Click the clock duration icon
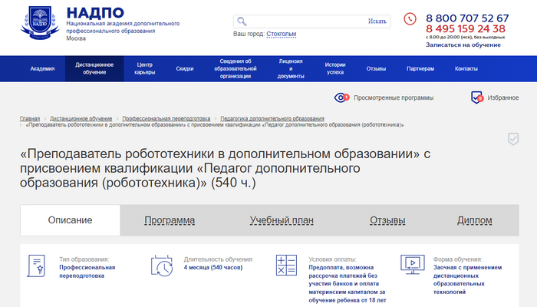 tap(162, 266)
